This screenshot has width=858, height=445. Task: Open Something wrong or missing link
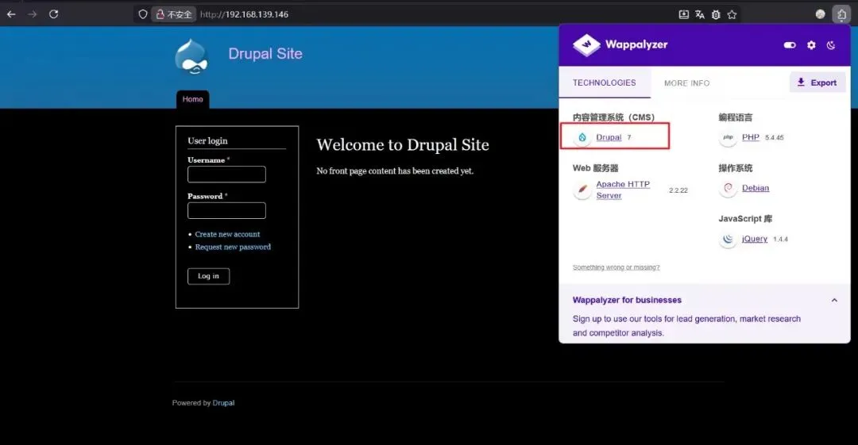pos(616,267)
